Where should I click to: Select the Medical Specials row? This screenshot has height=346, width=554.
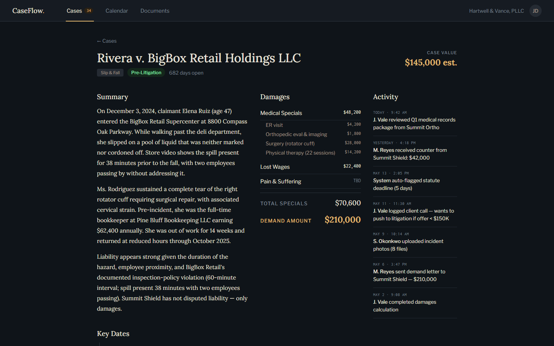coord(310,113)
